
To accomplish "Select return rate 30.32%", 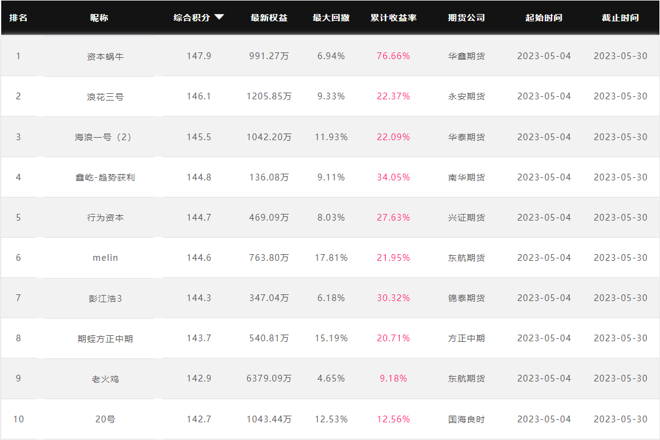I will click(x=393, y=297).
